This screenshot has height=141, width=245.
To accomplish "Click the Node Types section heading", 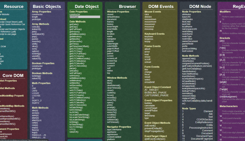I will (189, 109).
